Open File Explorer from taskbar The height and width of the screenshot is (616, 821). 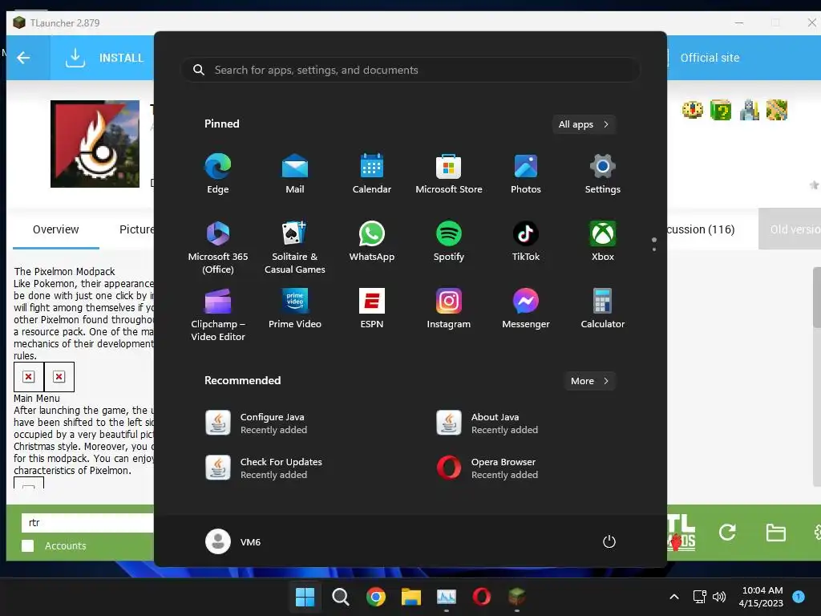pyautogui.click(x=411, y=597)
